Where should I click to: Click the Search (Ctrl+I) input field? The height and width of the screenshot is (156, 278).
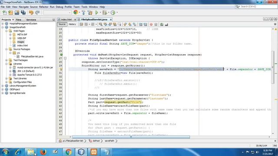[x=258, y=6]
